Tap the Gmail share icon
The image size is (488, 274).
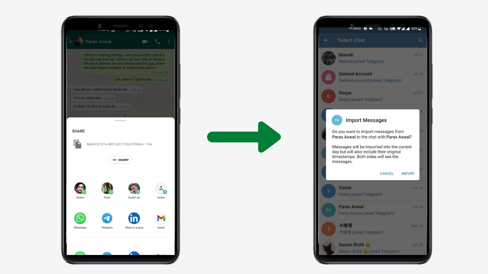(x=161, y=218)
